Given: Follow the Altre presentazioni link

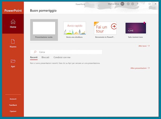Looking at the screenshot, I should point(140,68).
